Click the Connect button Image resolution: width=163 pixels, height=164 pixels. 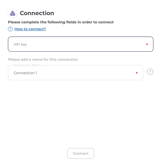coord(81,153)
